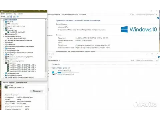
Task: Collapse the Дисковые устройства category
Action: tap(4, 36)
